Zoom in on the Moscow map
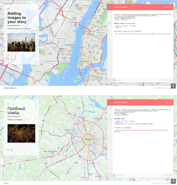 click(2, 98)
